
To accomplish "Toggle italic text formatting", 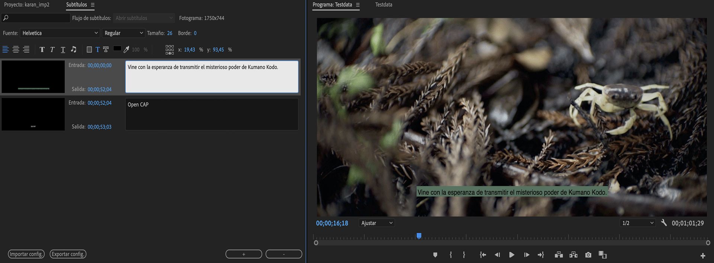I will click(52, 50).
